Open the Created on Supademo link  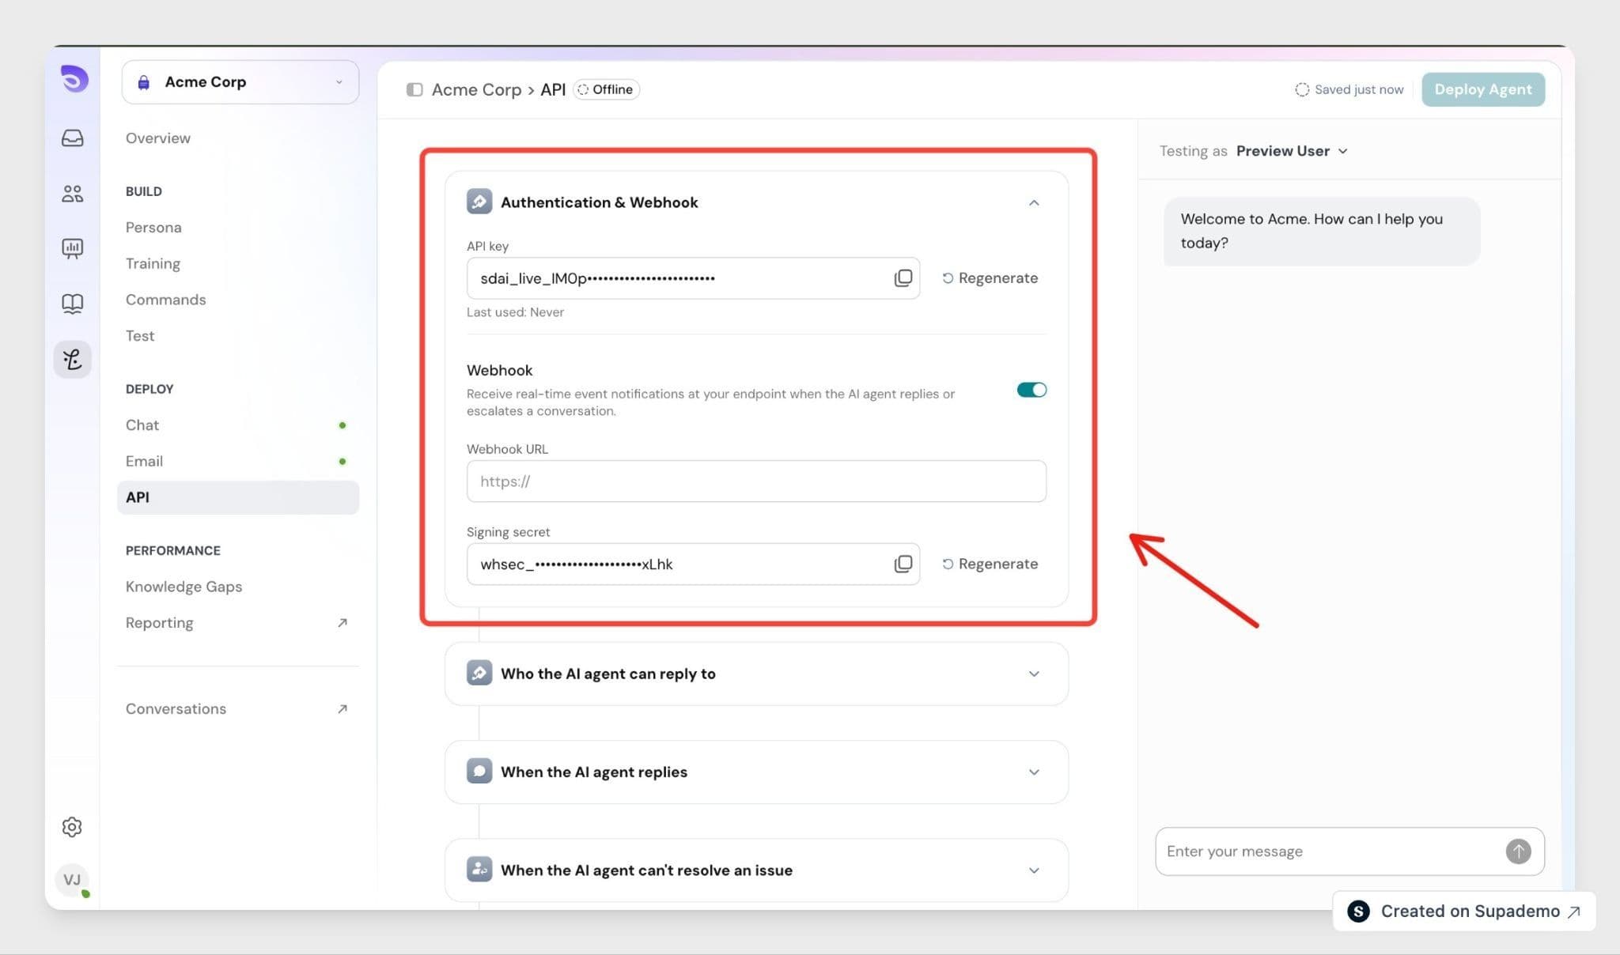[1463, 912]
